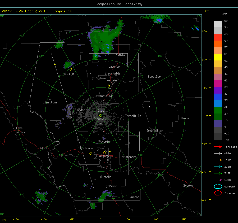Click the Calgary city label
This screenshot has height=223, width=238.
[103, 156]
